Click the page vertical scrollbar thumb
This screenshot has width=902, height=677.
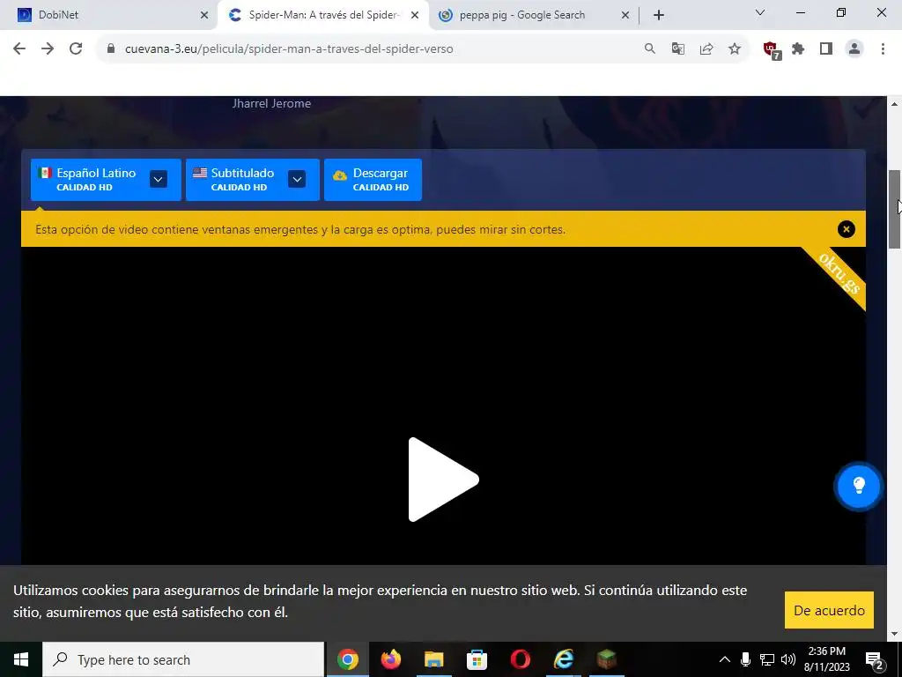point(894,209)
